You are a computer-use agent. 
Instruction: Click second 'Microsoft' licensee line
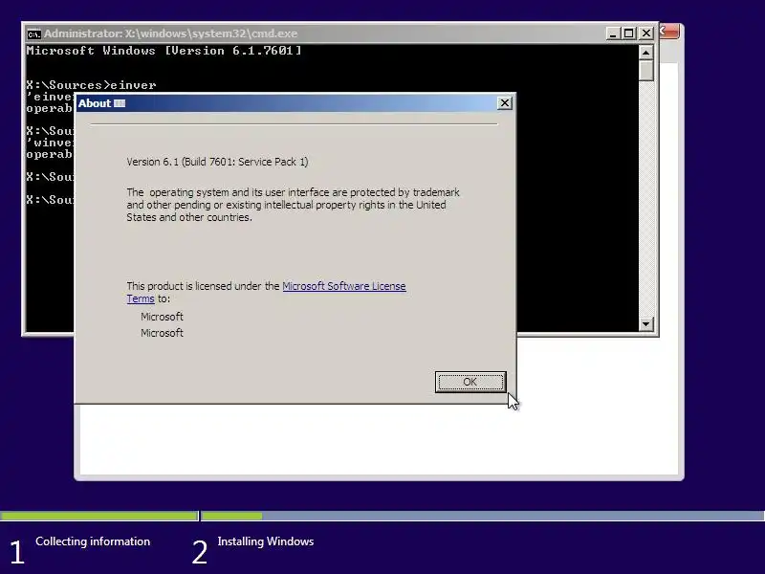click(162, 333)
